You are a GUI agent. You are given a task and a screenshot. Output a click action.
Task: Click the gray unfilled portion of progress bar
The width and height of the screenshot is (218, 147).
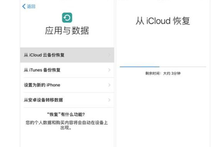[x=183, y=67]
